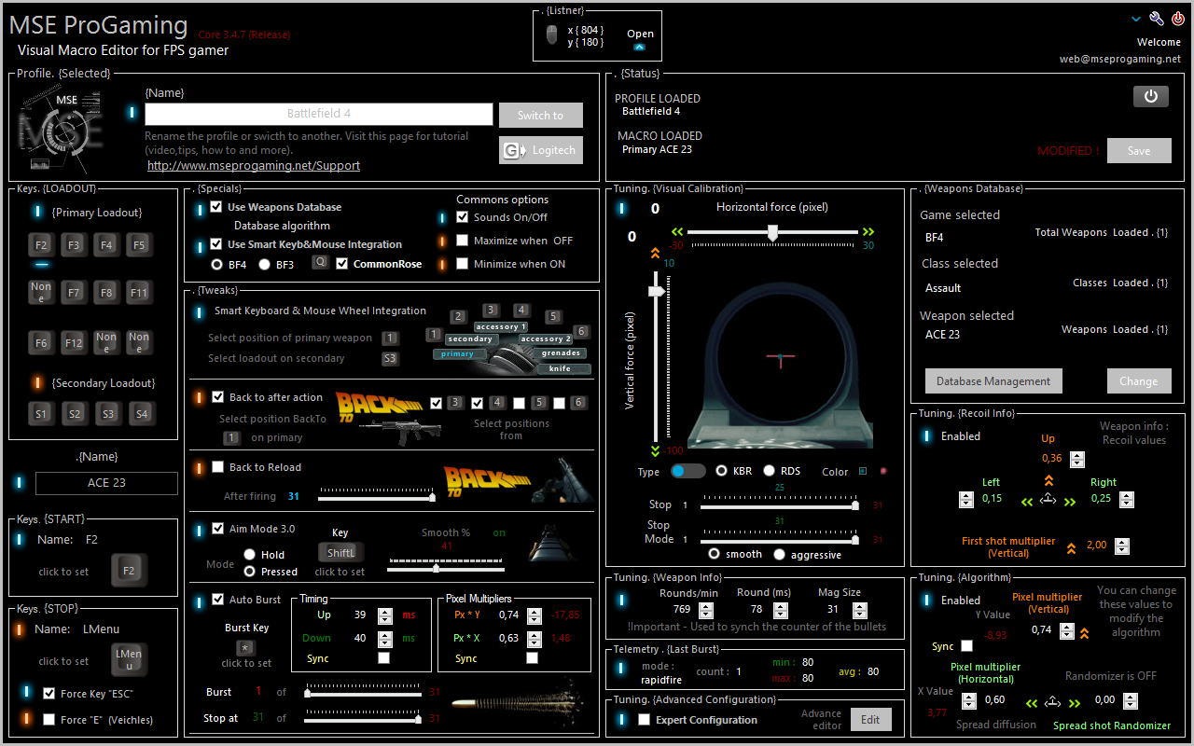Image resolution: width=1194 pixels, height=746 pixels.
Task: Enable Back to Reload checkbox
Action: click(x=218, y=467)
